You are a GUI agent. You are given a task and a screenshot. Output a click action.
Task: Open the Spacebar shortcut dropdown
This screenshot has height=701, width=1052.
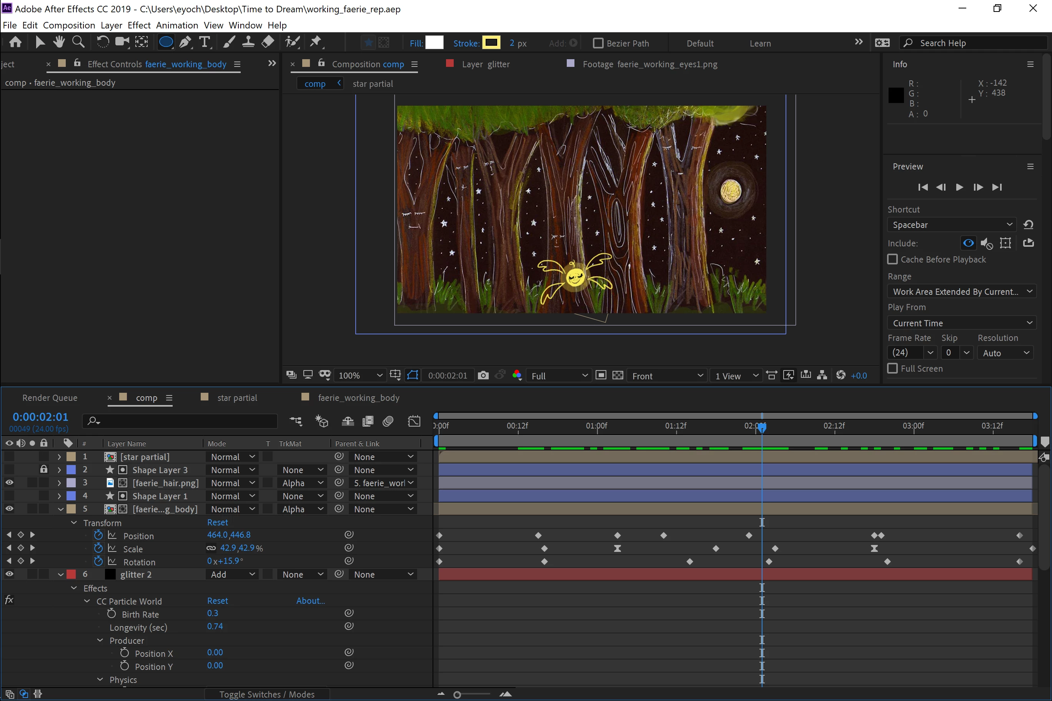pyautogui.click(x=951, y=224)
